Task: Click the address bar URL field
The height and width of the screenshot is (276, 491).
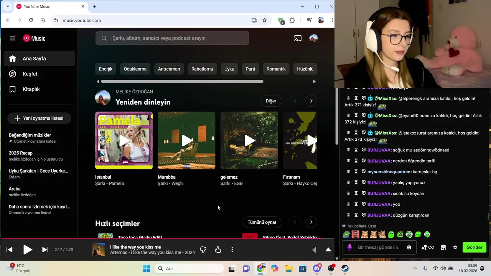Action: [153, 20]
